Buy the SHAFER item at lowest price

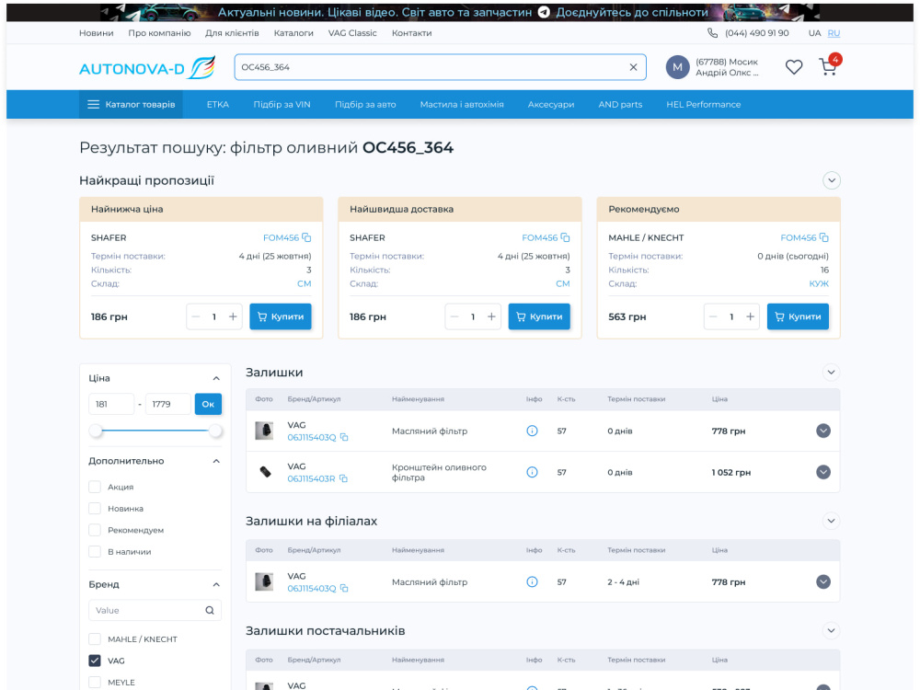click(x=281, y=316)
